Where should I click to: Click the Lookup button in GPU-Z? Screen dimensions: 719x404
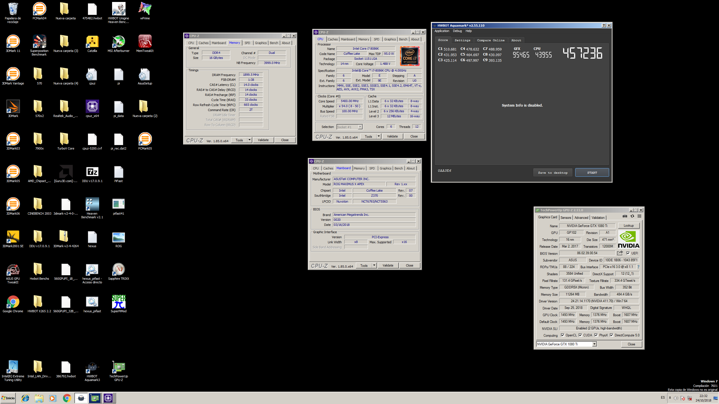(x=629, y=226)
